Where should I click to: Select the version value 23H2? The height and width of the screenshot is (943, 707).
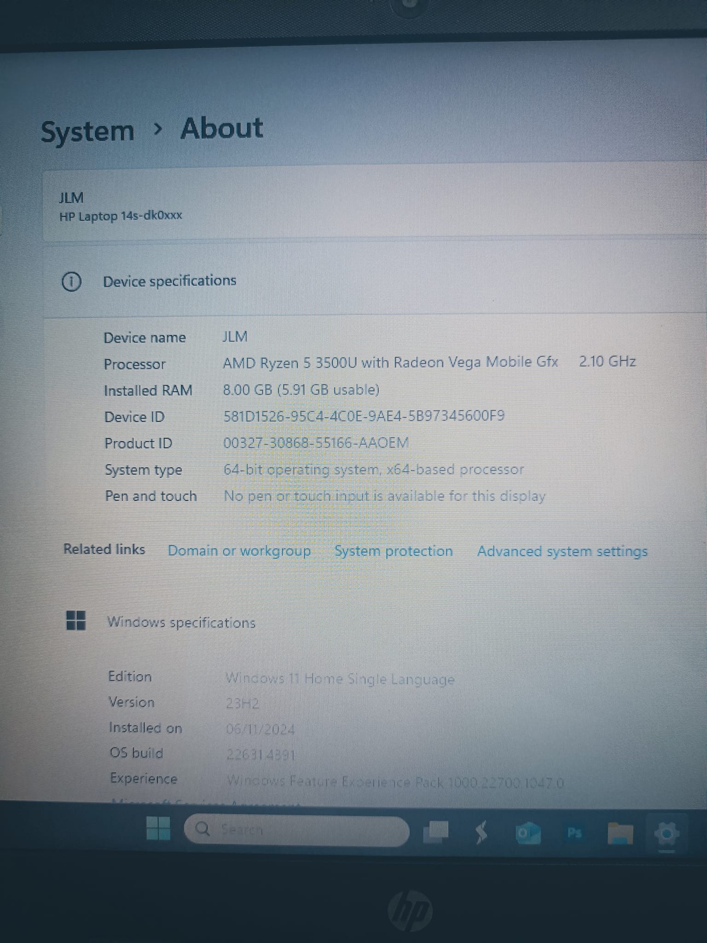[x=243, y=704]
